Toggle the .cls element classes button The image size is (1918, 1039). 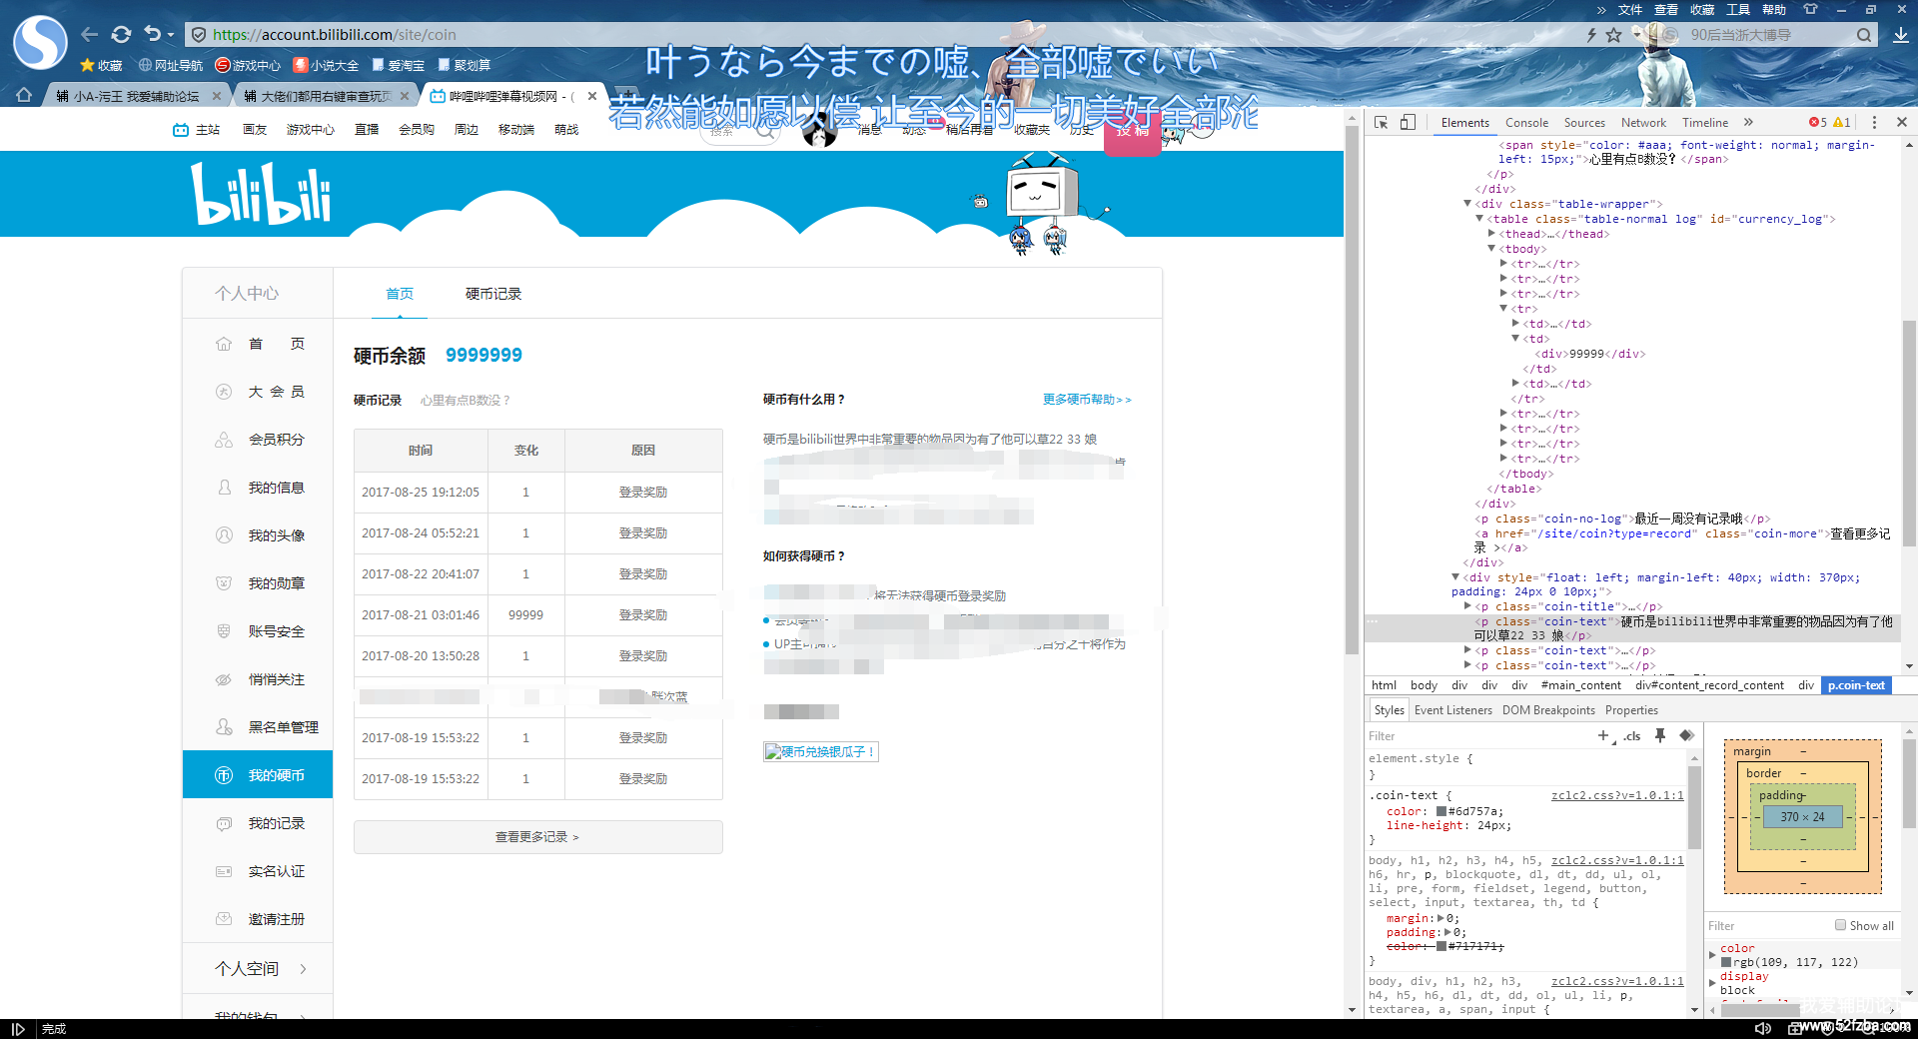pyautogui.click(x=1632, y=736)
